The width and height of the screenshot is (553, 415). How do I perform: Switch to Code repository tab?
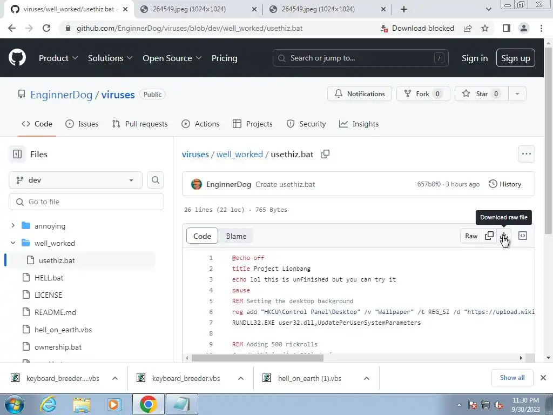point(37,124)
